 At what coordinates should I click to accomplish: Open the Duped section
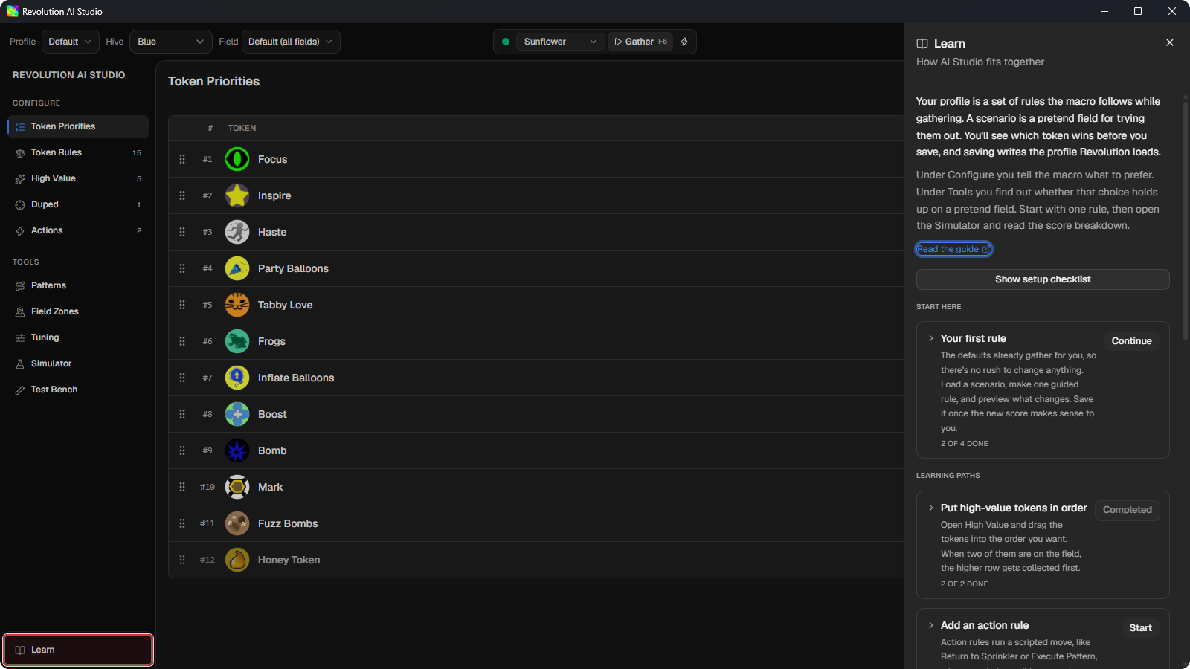click(x=78, y=204)
